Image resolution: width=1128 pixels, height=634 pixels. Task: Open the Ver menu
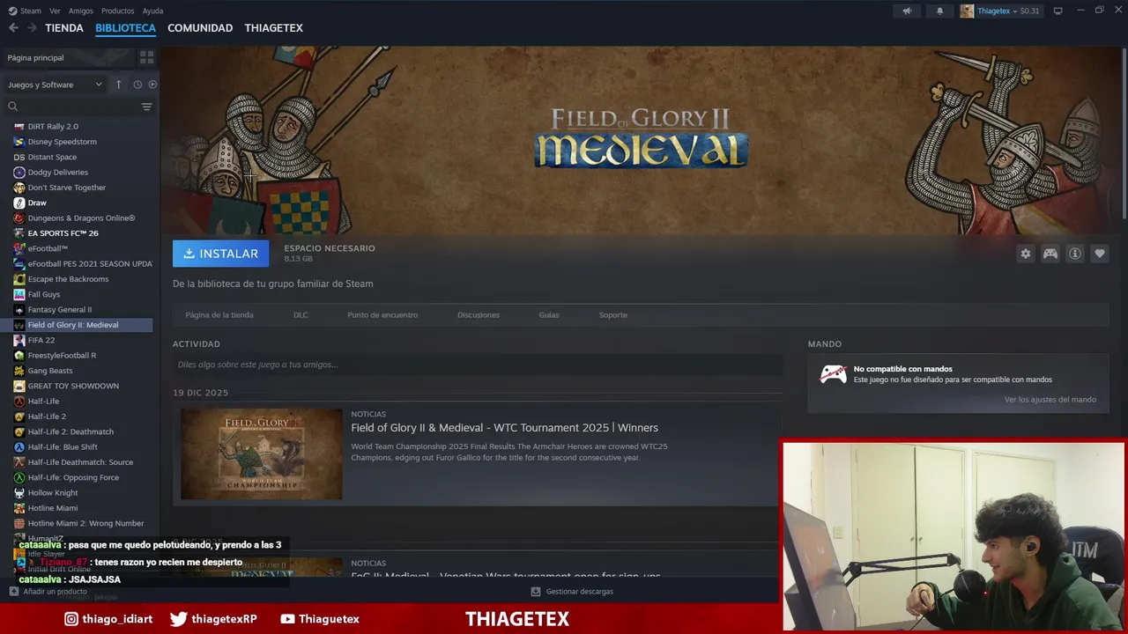coord(55,11)
